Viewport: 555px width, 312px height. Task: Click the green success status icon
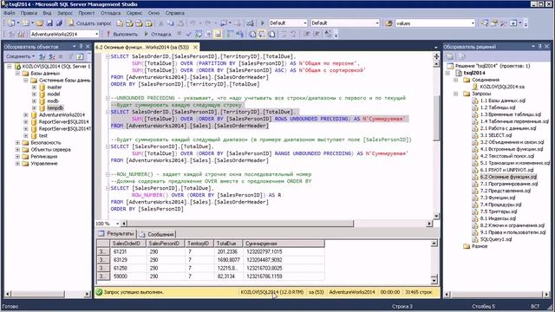click(x=99, y=292)
